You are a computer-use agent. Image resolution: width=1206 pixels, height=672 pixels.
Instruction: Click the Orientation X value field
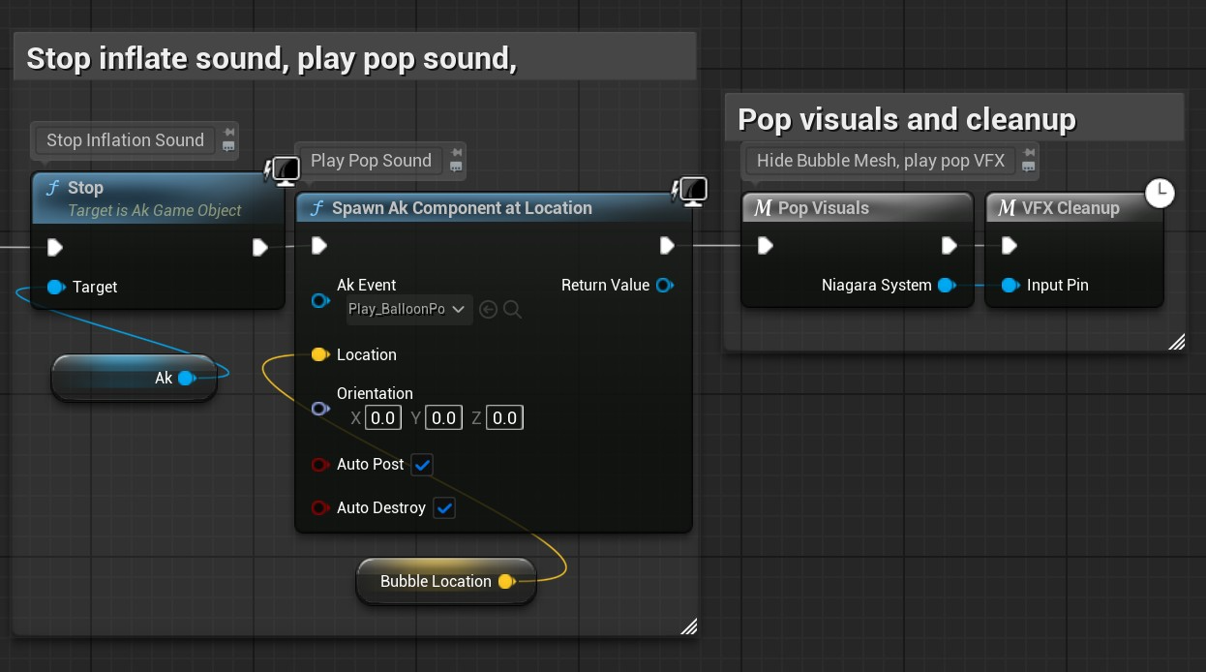coord(383,418)
